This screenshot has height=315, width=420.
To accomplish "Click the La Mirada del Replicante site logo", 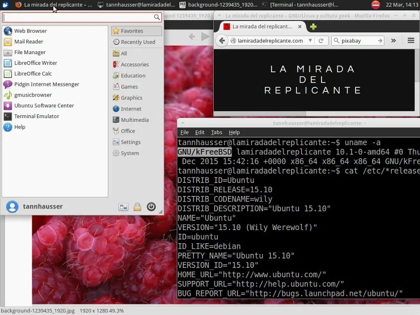I will [x=313, y=79].
